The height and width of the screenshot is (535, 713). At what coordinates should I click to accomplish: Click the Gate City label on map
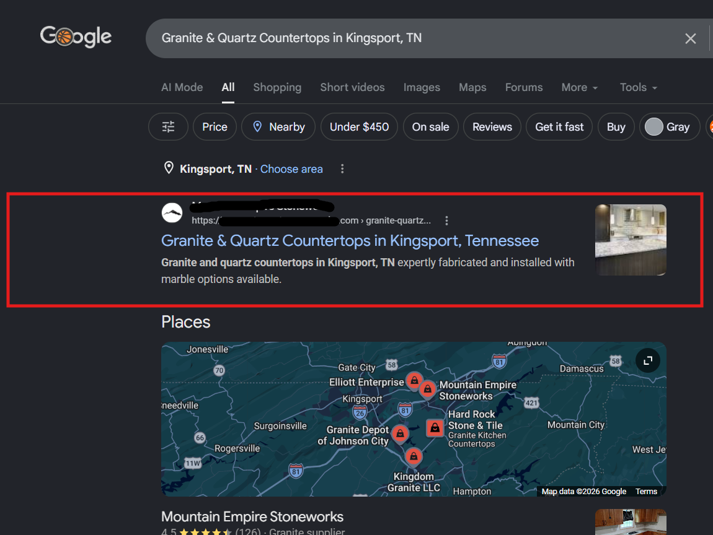pos(356,367)
